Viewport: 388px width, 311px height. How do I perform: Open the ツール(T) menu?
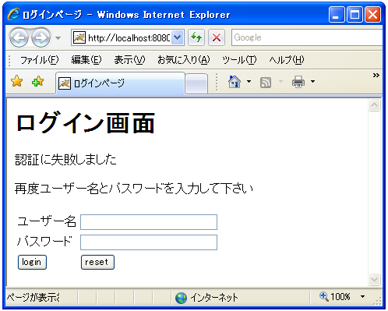[239, 60]
